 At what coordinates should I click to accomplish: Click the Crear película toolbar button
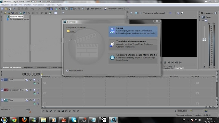94,9
